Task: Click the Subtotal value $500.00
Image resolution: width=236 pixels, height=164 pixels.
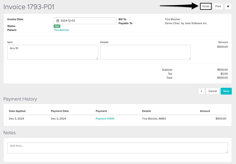Action: [222, 70]
